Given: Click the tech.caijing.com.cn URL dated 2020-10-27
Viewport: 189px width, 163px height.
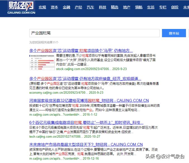Looking at the screenshot, I should (65, 137).
